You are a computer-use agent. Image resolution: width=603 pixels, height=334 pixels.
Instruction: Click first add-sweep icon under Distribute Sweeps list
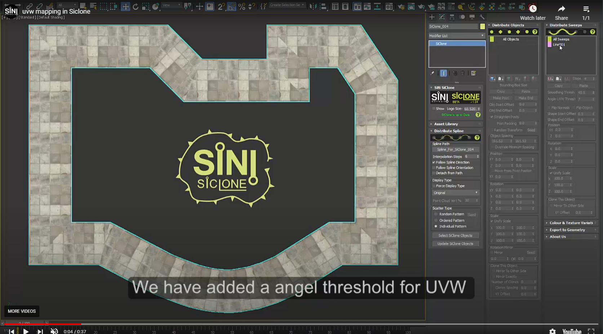(550, 79)
